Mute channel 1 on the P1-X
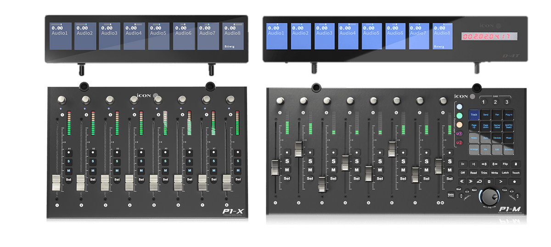The image size is (551, 247). tap(68, 170)
